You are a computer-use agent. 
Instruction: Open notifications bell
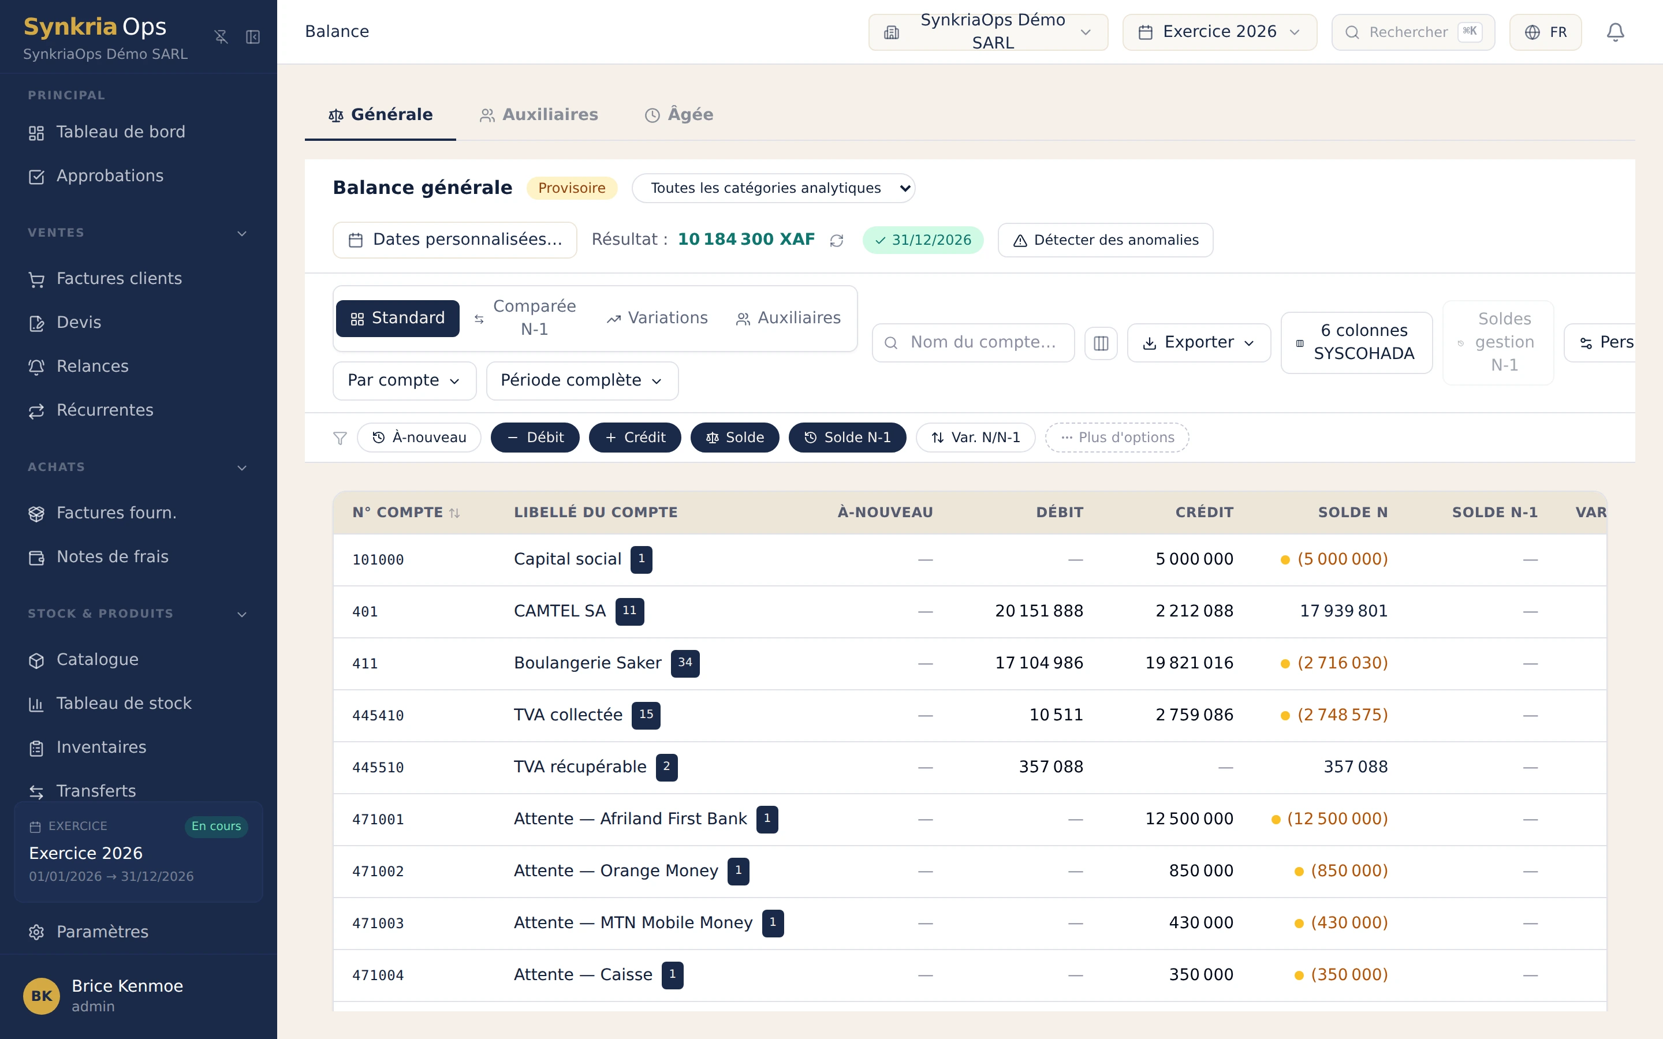(x=1615, y=32)
